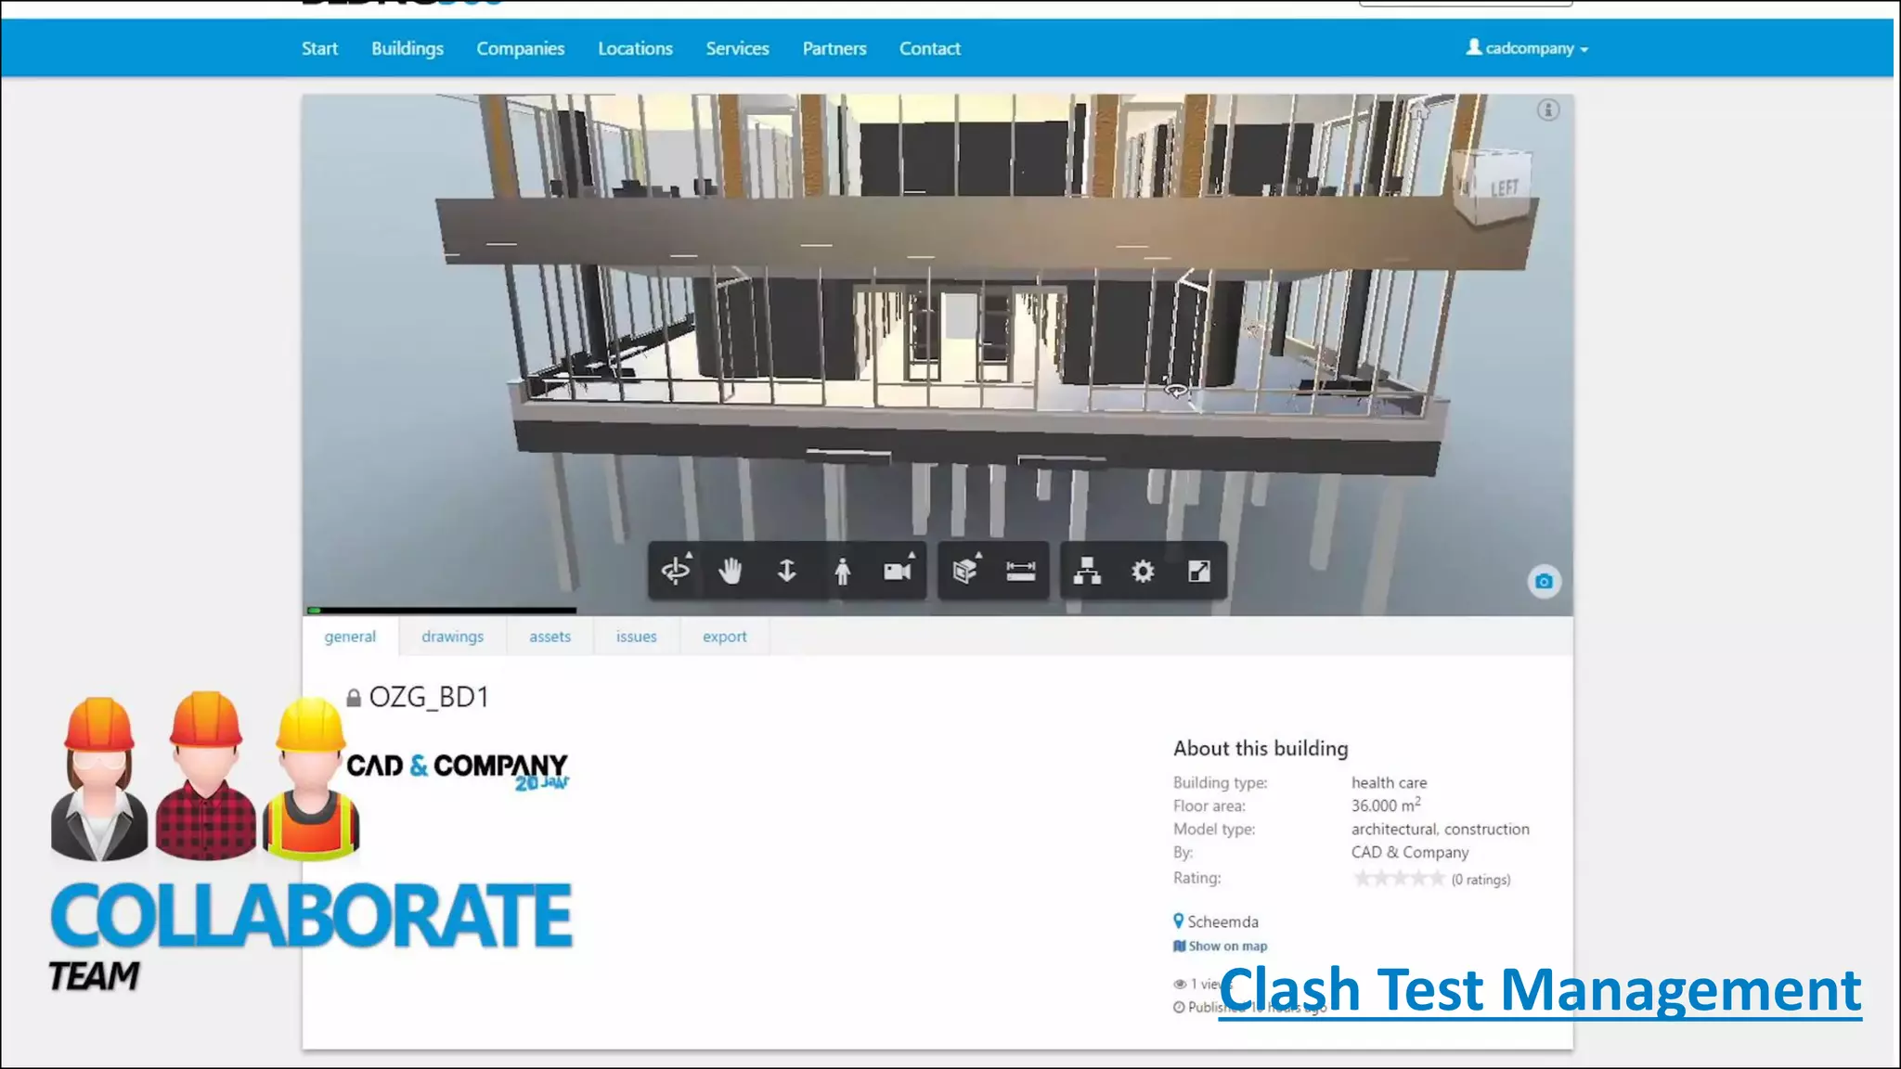1901x1069 pixels.
Task: Click the OZG_BD1 building title
Action: pos(429,697)
